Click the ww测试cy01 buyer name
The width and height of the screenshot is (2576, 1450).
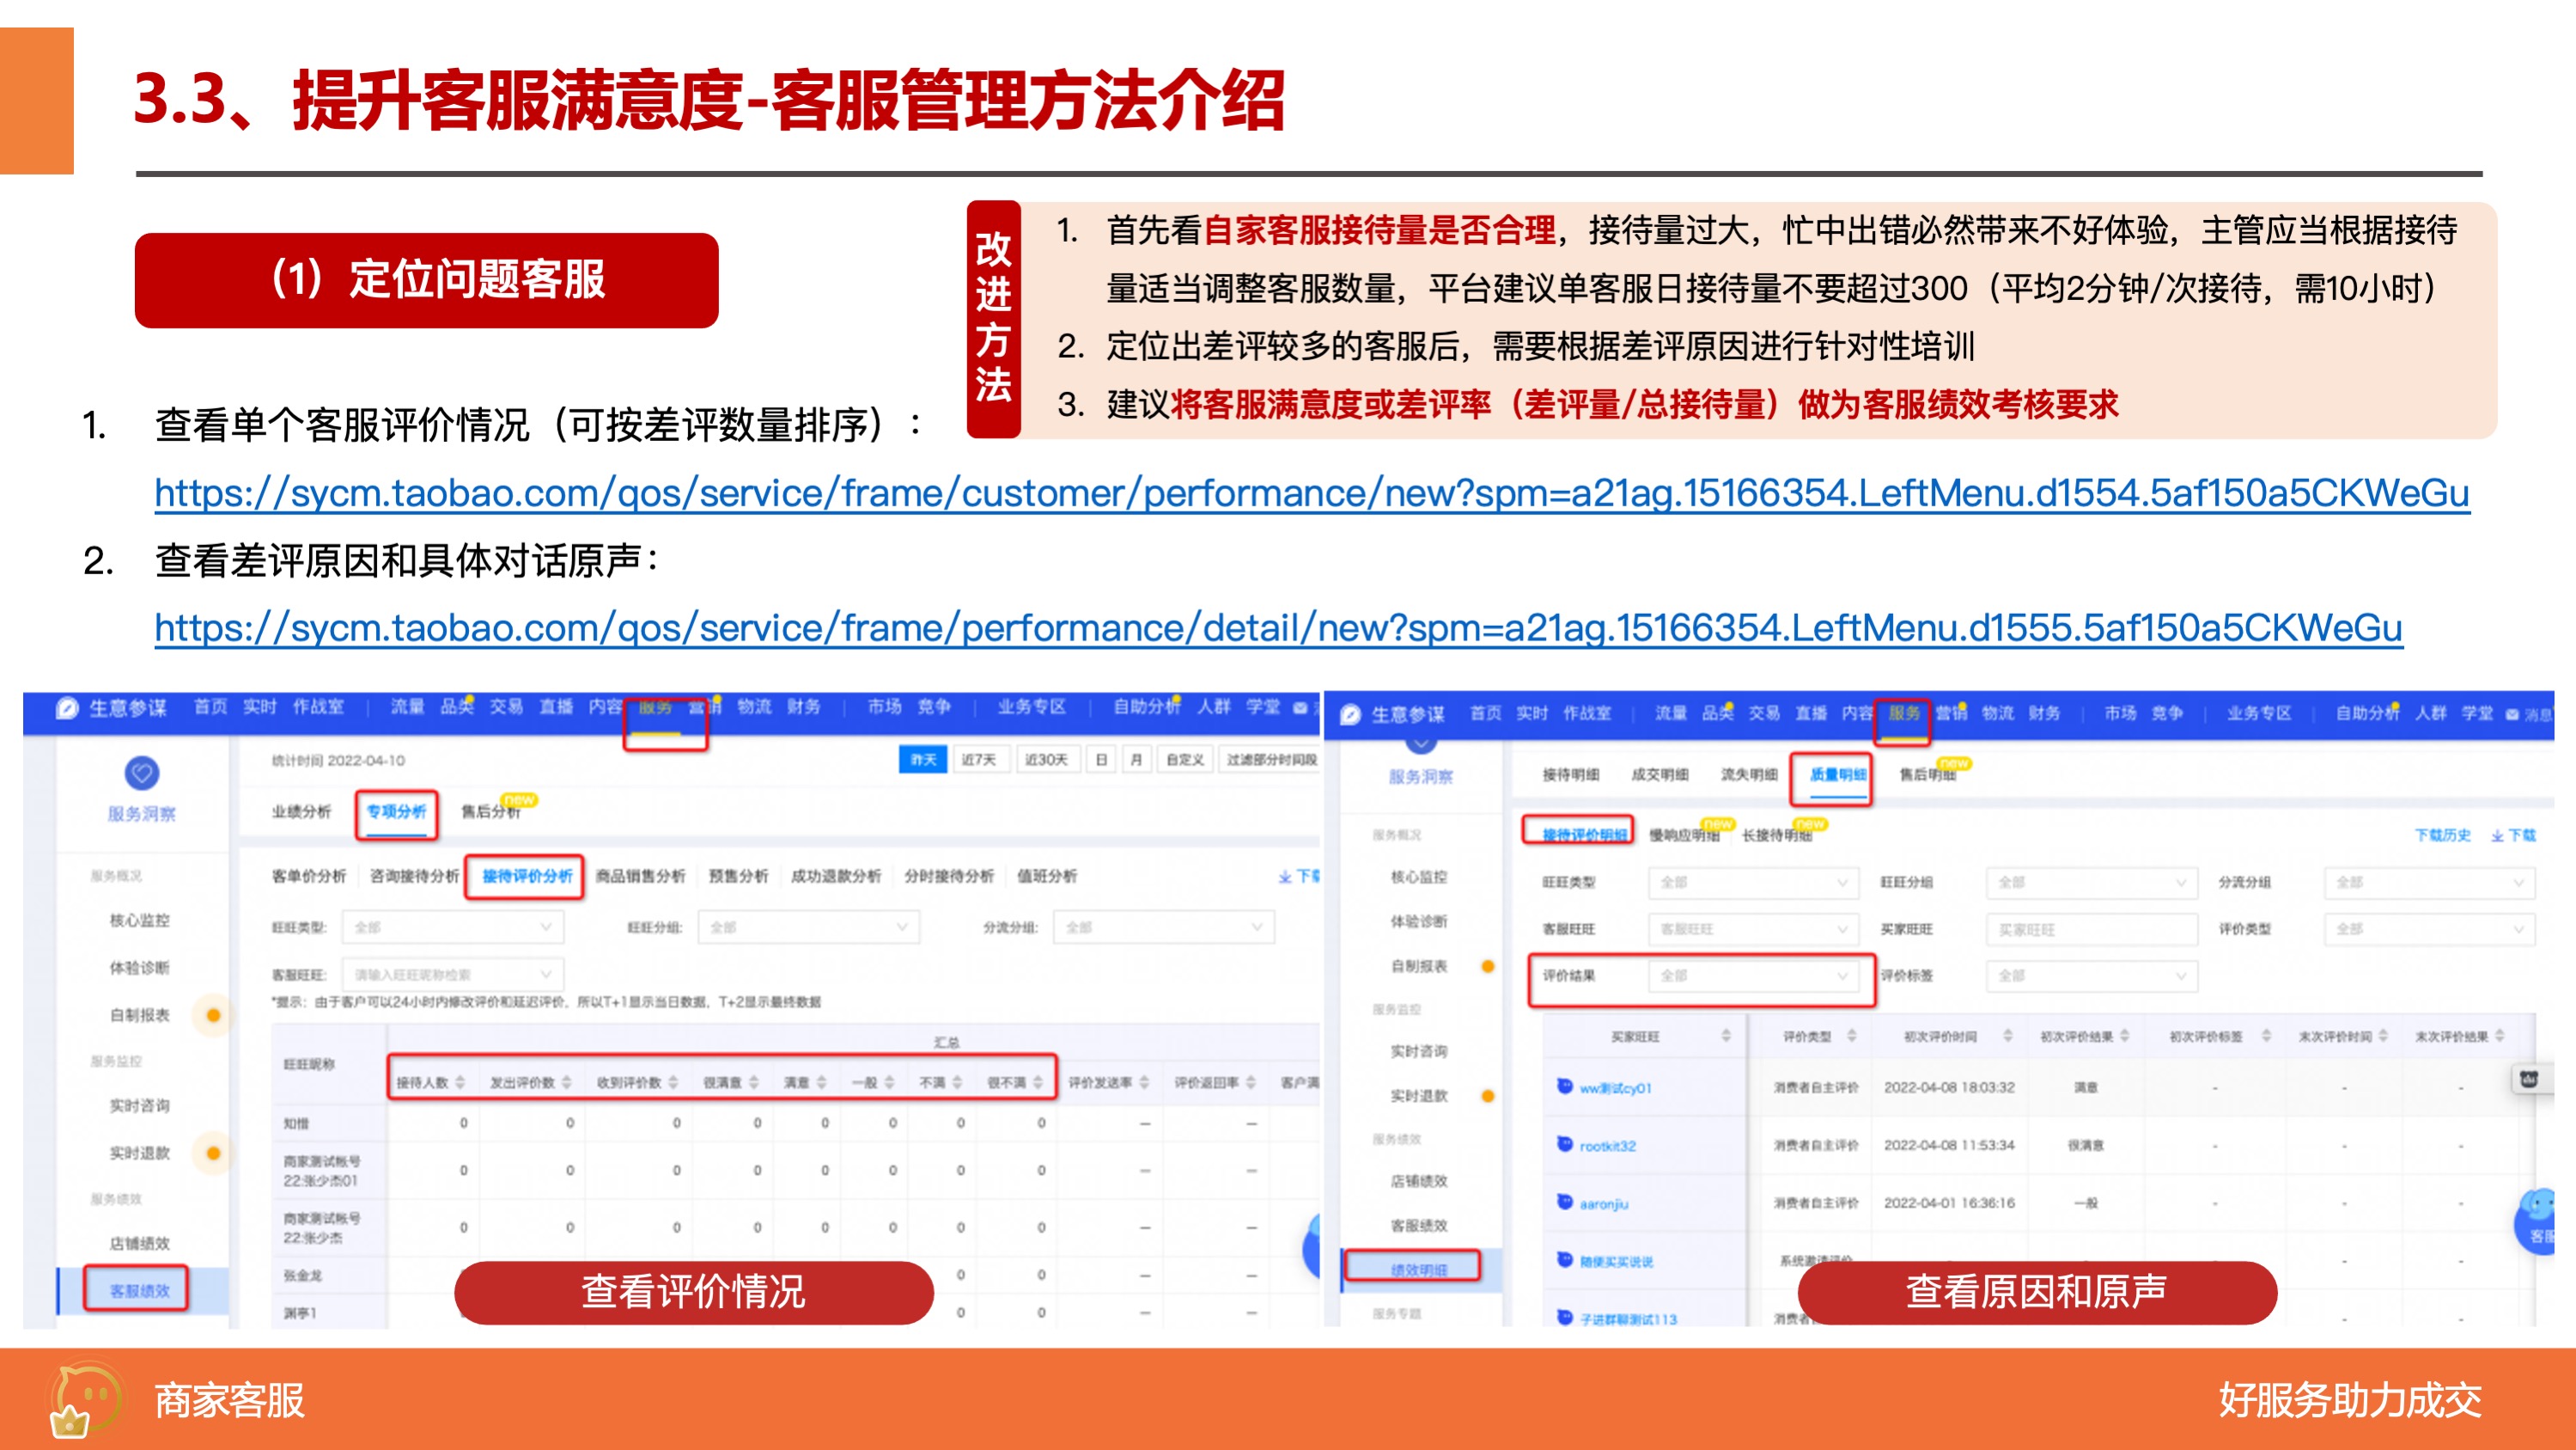point(1615,1088)
